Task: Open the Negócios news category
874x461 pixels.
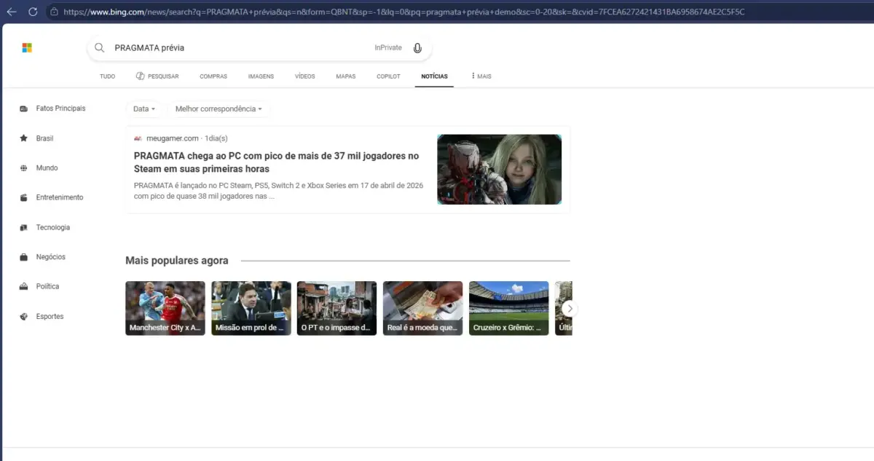Action: pos(51,257)
